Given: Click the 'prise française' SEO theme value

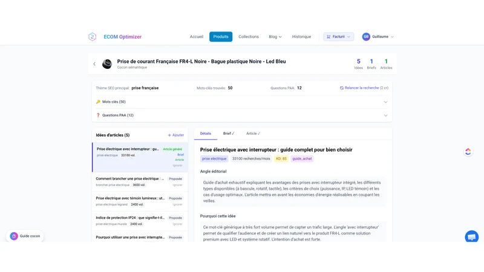Looking at the screenshot, I should pyautogui.click(x=145, y=88).
